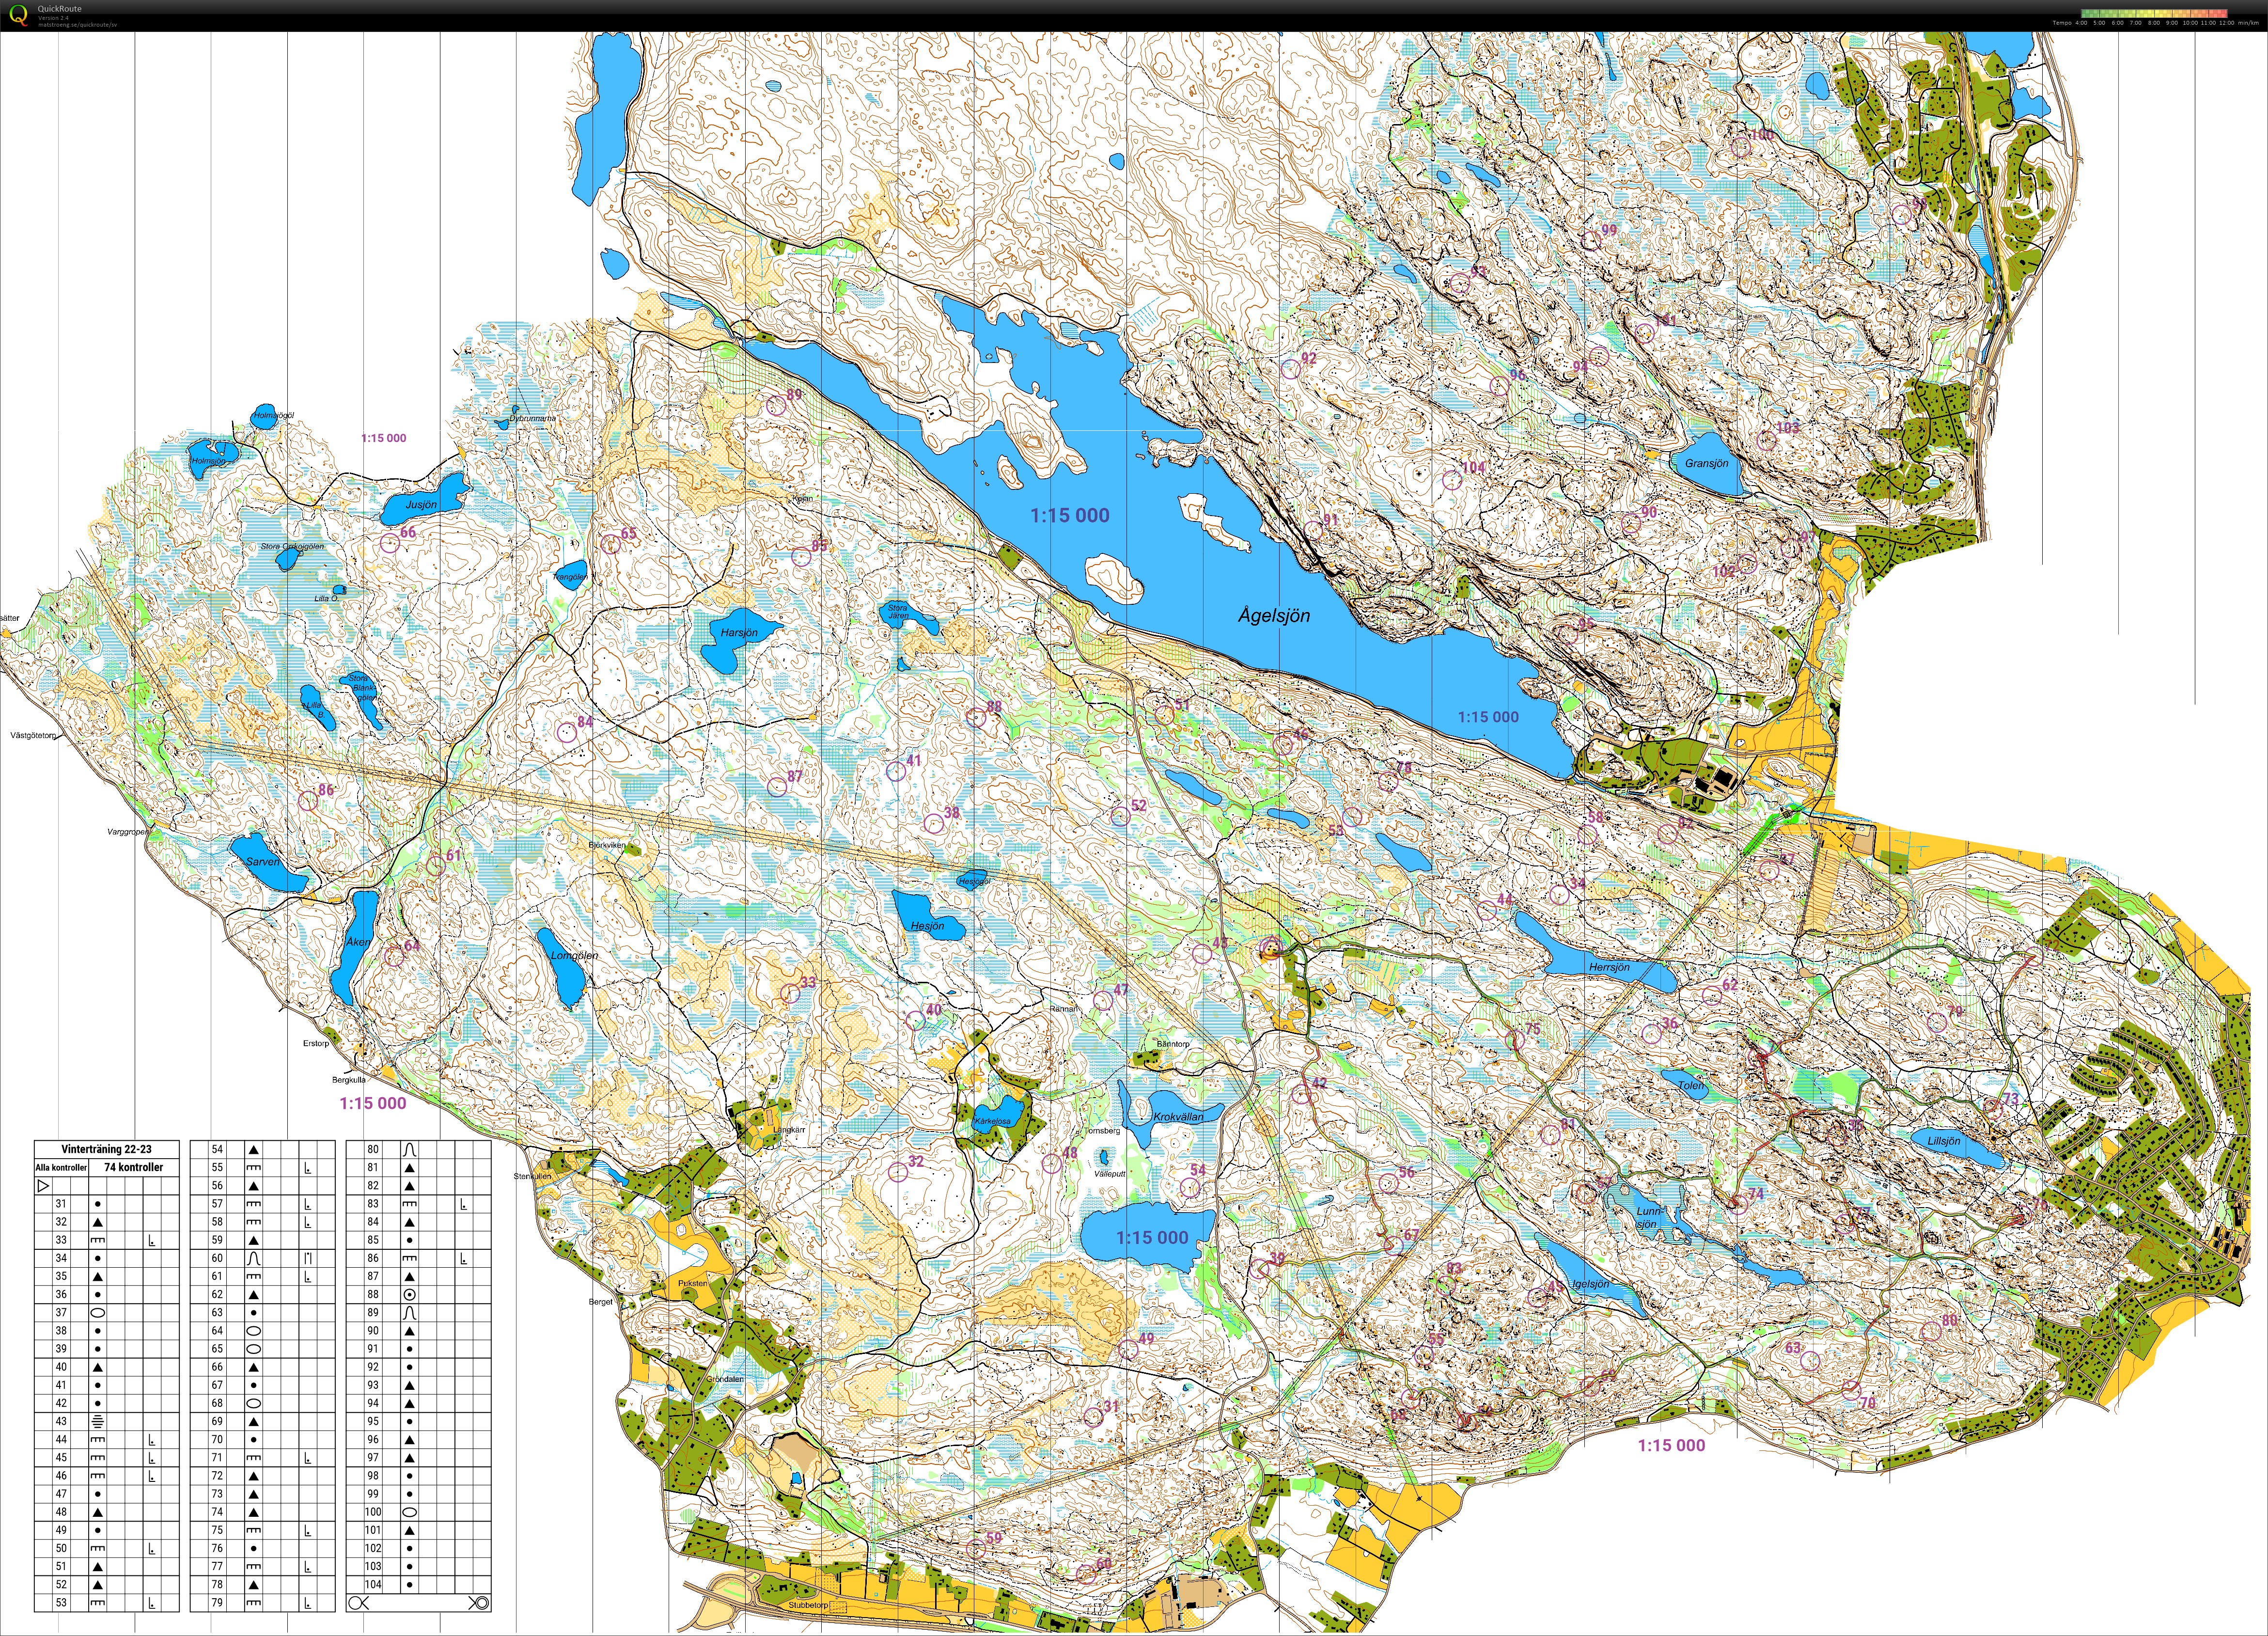
Task: Click the ringed-dot symbol in row 88
Action: coord(409,1294)
